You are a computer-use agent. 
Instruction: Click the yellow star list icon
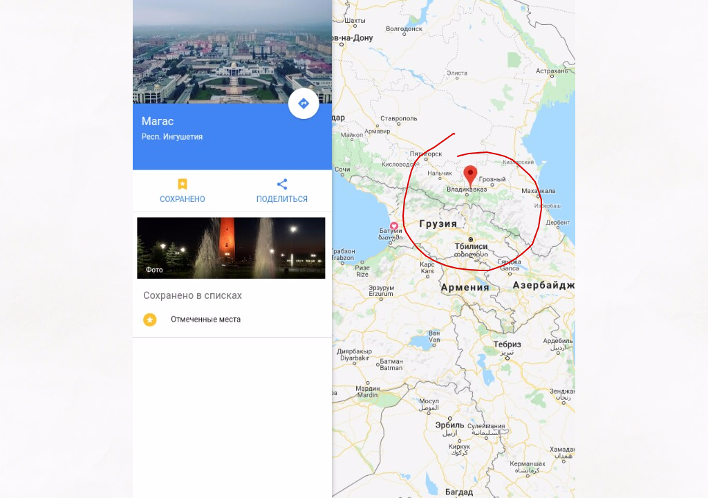(150, 320)
